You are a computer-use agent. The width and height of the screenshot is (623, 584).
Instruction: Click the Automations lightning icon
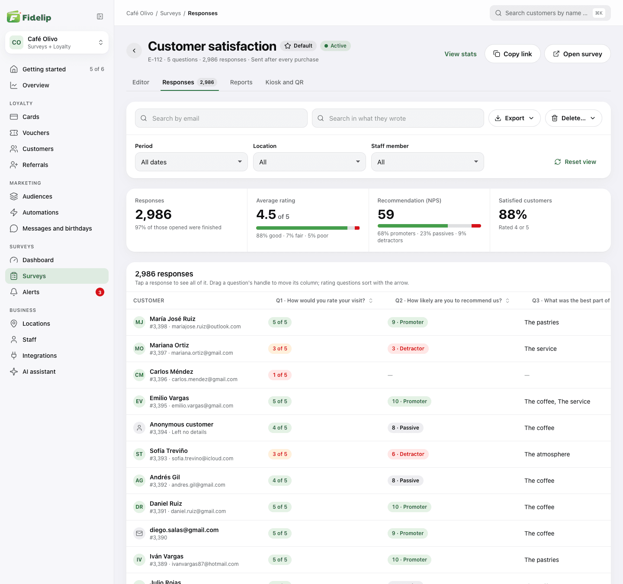(14, 212)
